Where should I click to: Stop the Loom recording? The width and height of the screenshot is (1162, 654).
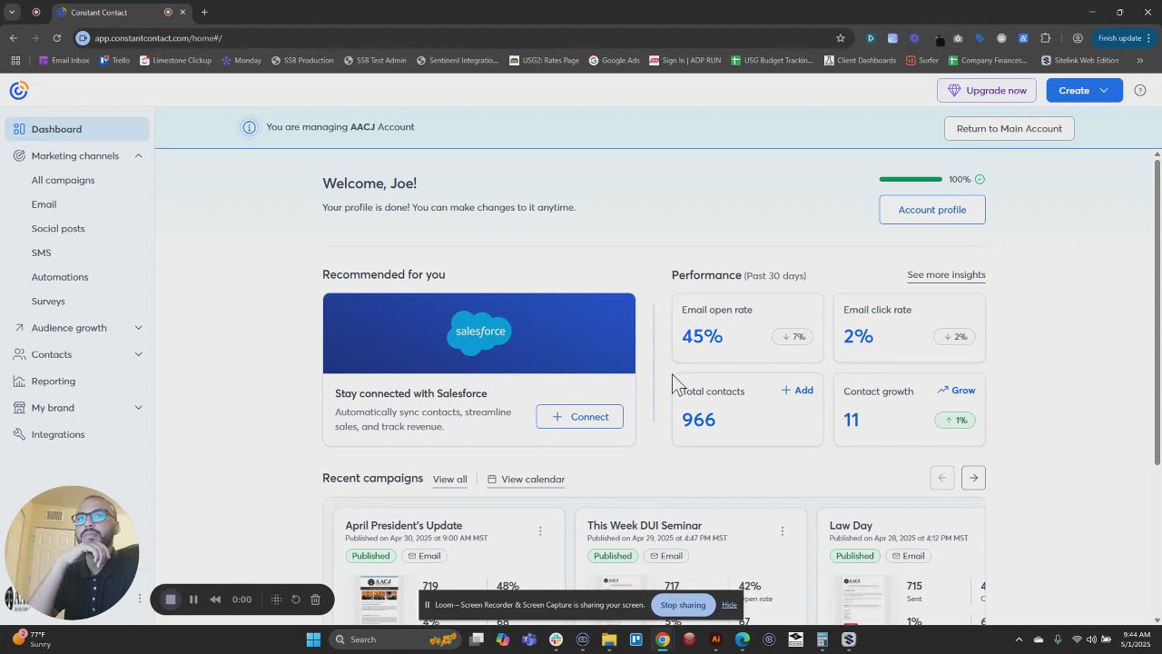(x=170, y=599)
